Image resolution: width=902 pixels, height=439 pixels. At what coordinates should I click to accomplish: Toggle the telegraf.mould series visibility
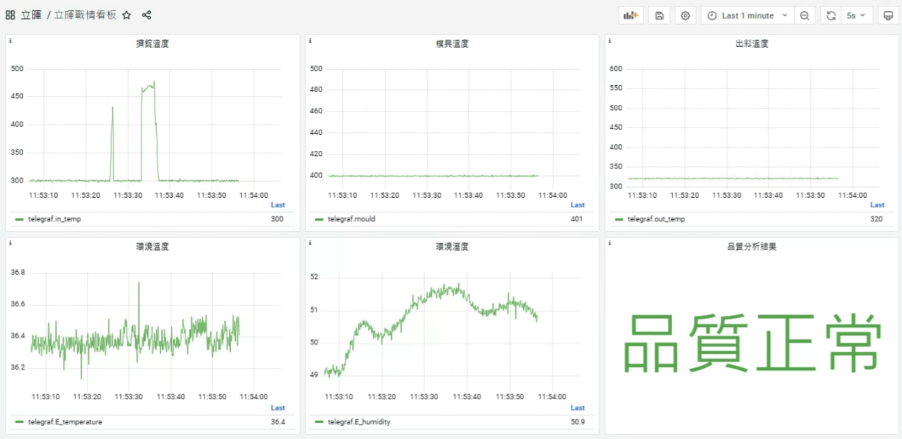(351, 219)
